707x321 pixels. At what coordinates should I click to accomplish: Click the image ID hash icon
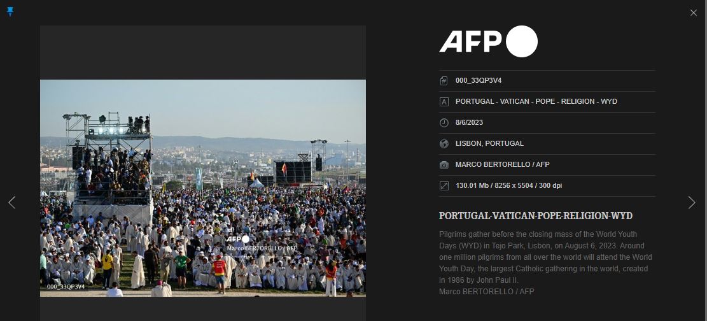pyautogui.click(x=444, y=81)
